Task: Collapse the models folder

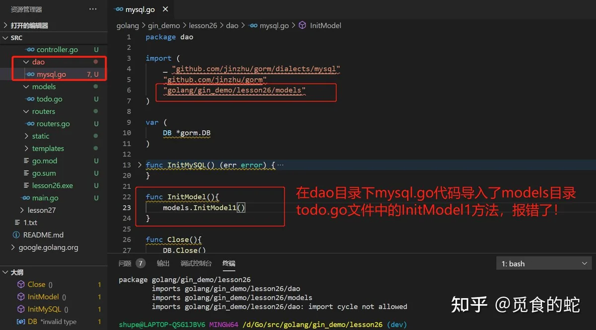Action: (44, 86)
